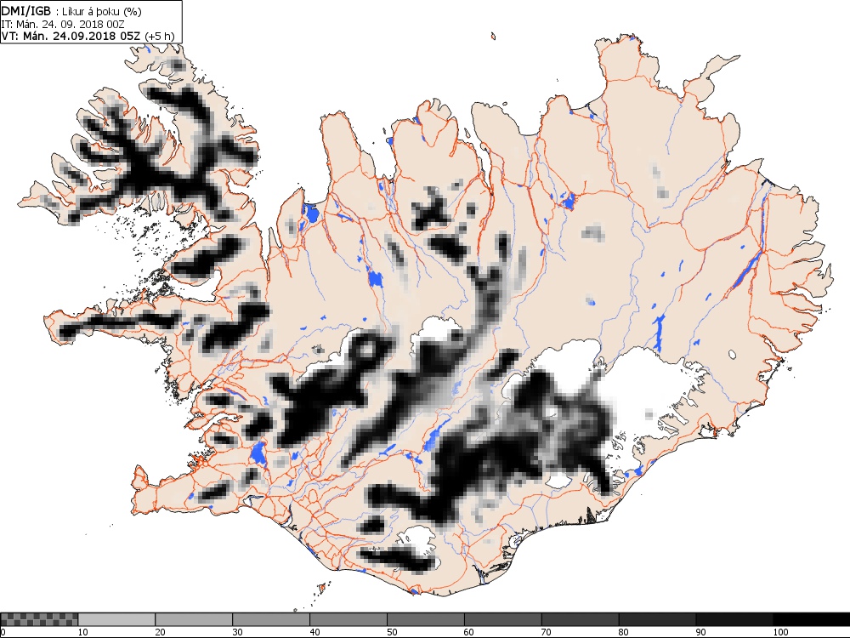Click the legend value '20'
Image resolution: width=850 pixels, height=638 pixels.
pyautogui.click(x=161, y=632)
